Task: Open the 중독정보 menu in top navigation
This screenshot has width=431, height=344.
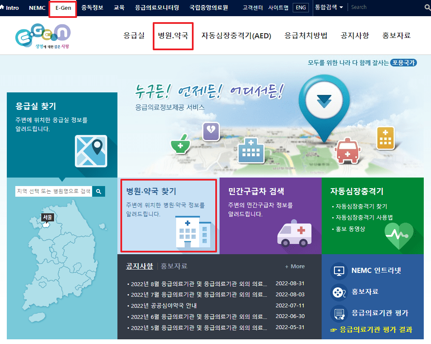Action: (92, 7)
